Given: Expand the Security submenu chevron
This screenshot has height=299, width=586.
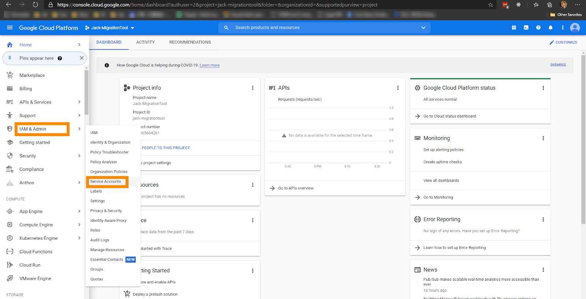Looking at the screenshot, I should click(79, 156).
